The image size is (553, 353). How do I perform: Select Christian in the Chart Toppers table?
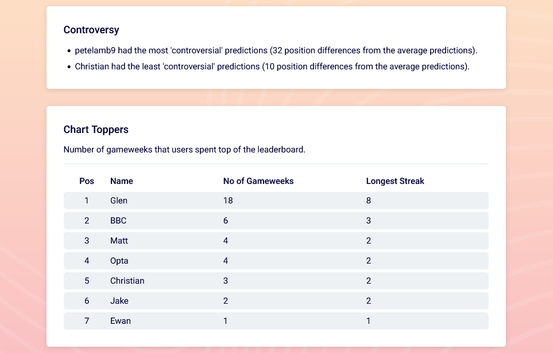[x=127, y=281]
